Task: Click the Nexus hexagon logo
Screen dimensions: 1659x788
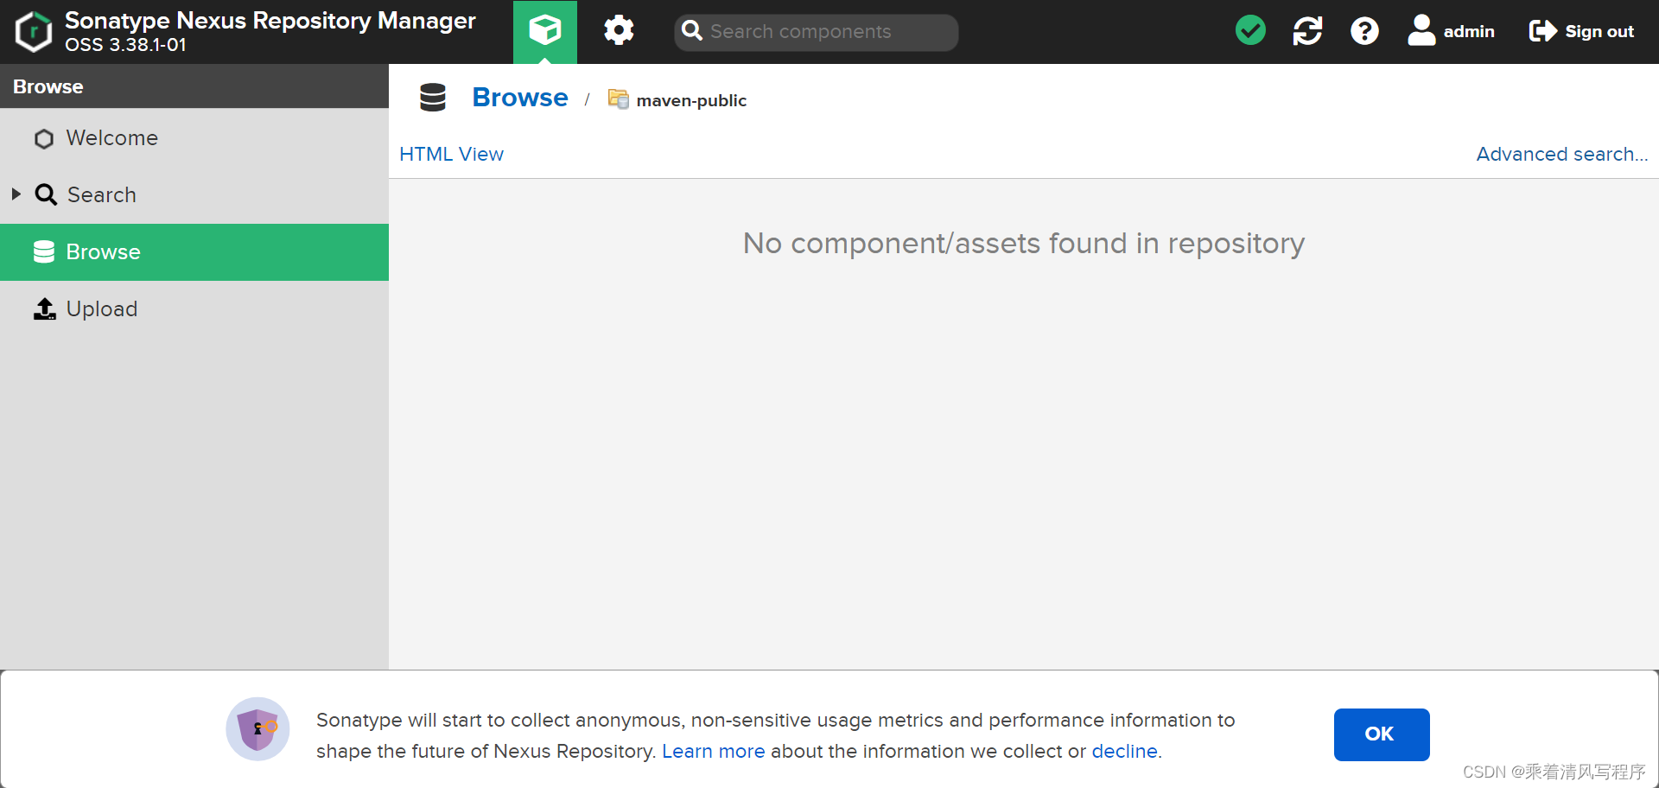Action: 34,32
